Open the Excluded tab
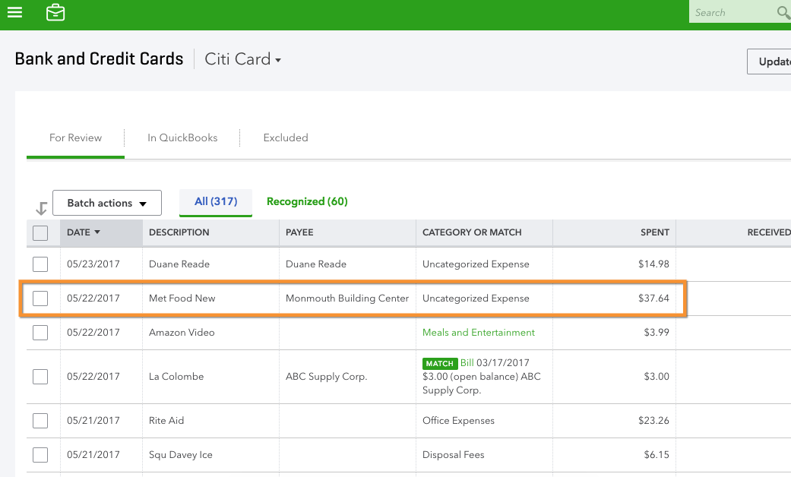This screenshot has height=477, width=791. tap(285, 137)
